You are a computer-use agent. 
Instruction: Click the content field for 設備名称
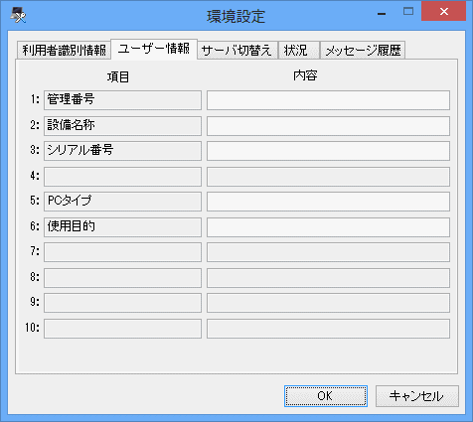click(x=328, y=126)
